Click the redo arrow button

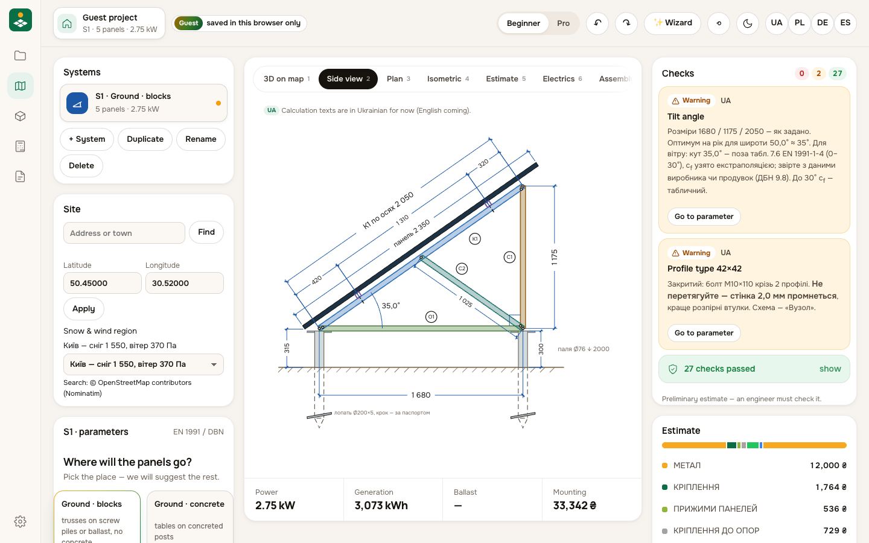626,24
